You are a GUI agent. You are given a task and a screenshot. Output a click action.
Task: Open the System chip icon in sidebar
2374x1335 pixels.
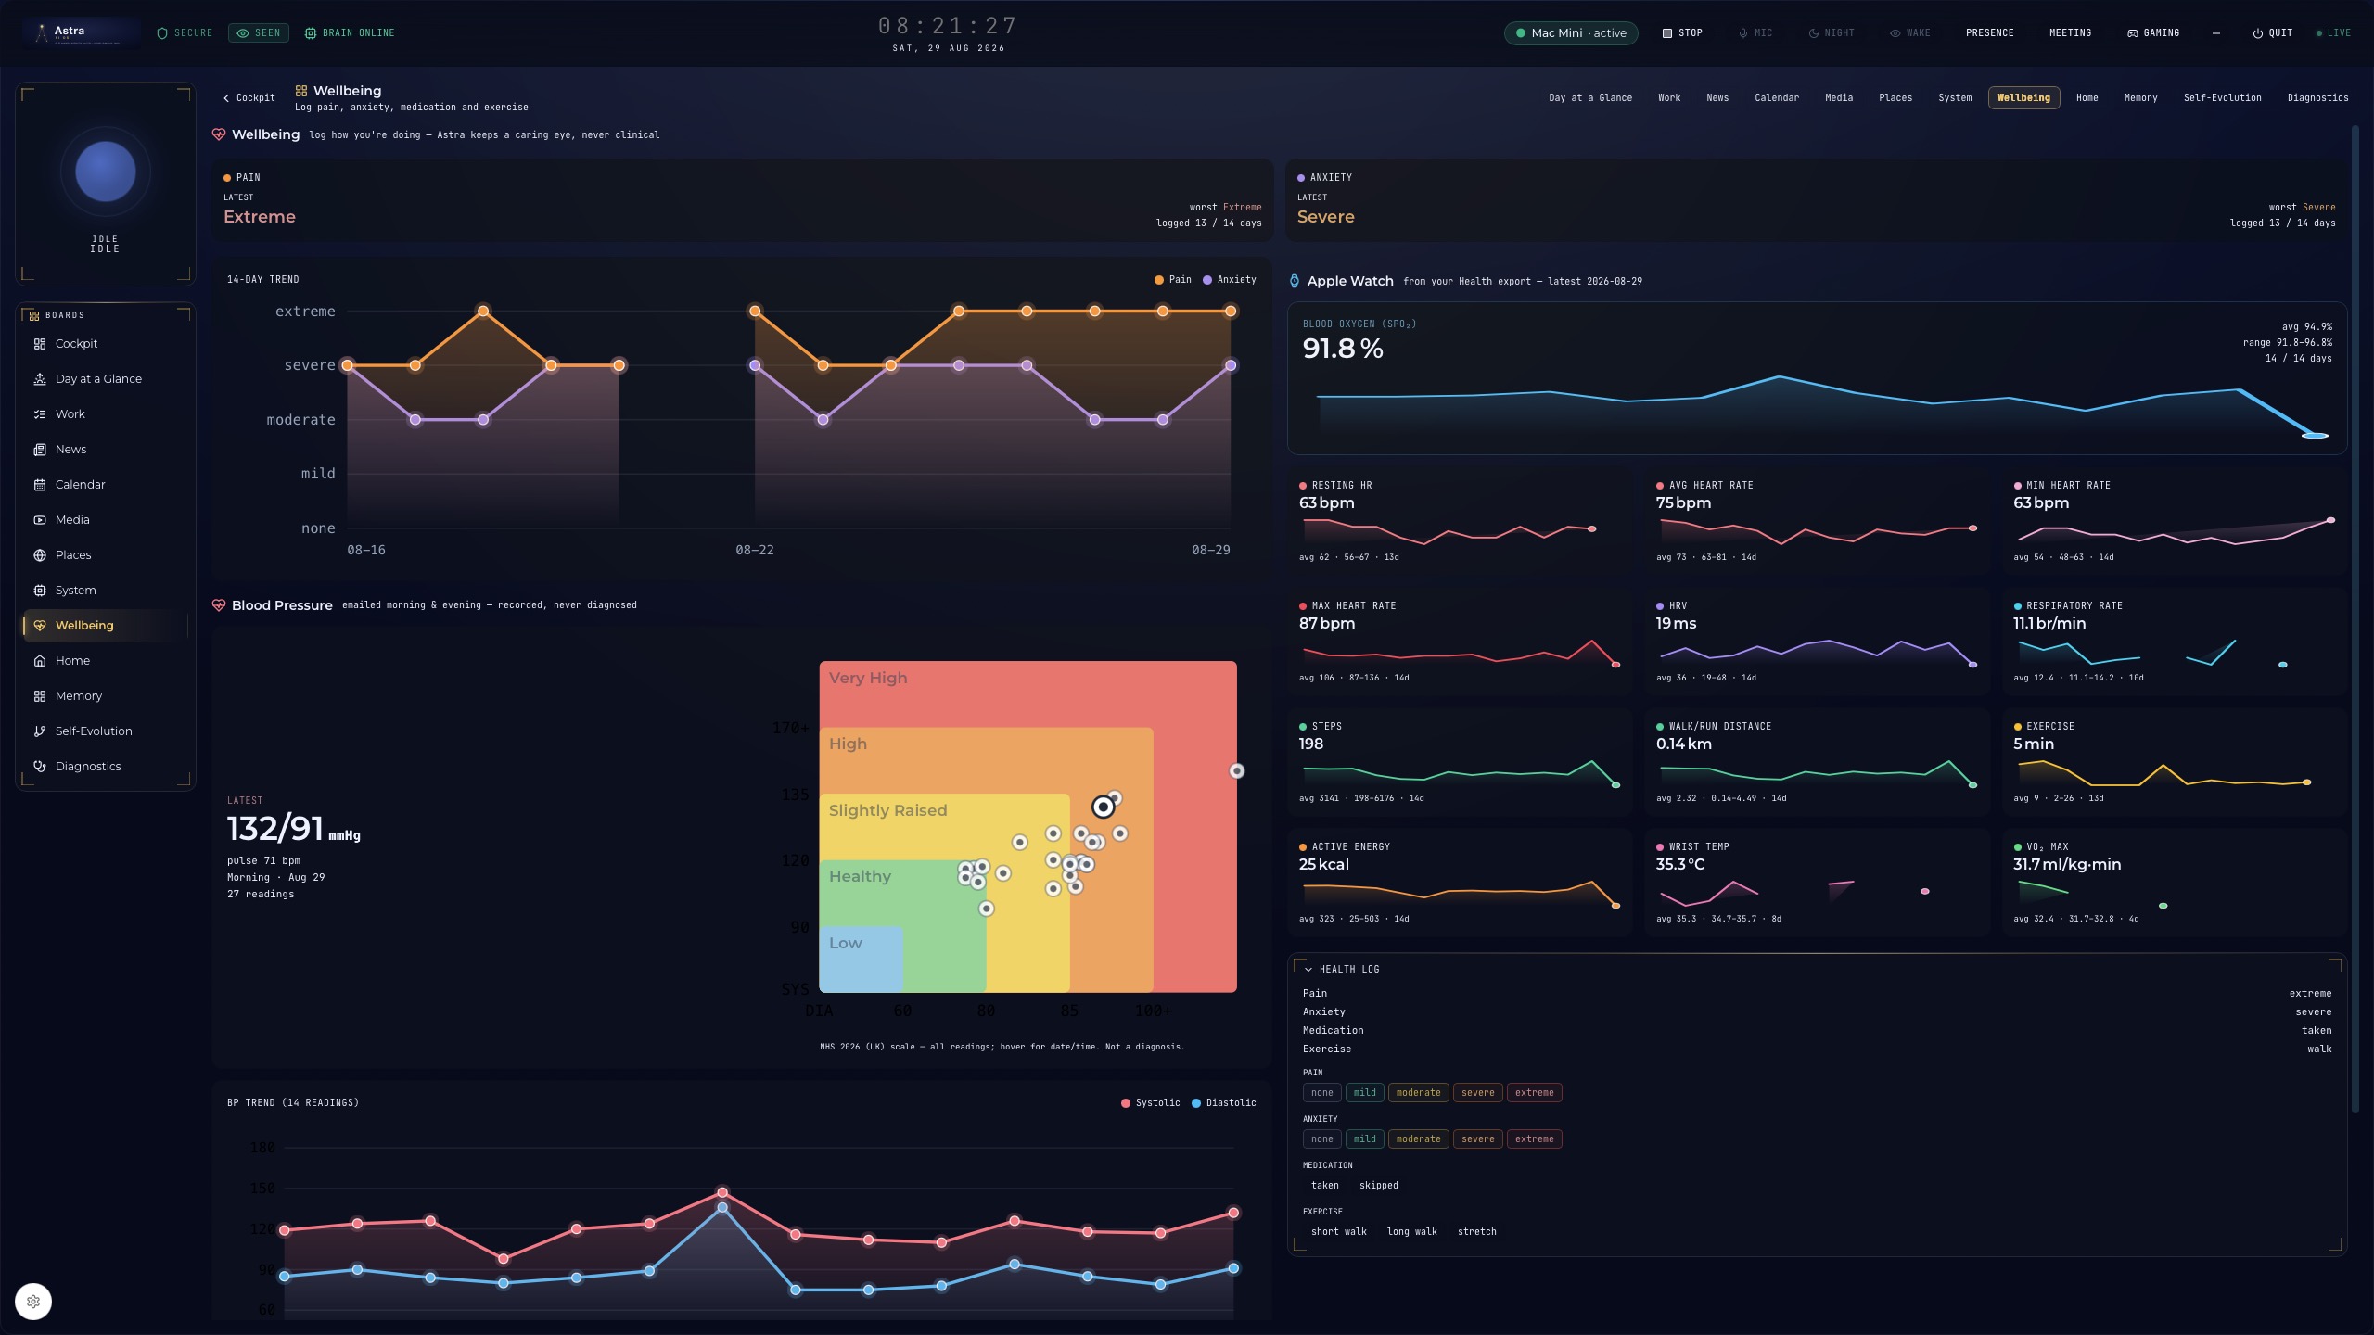(x=40, y=591)
